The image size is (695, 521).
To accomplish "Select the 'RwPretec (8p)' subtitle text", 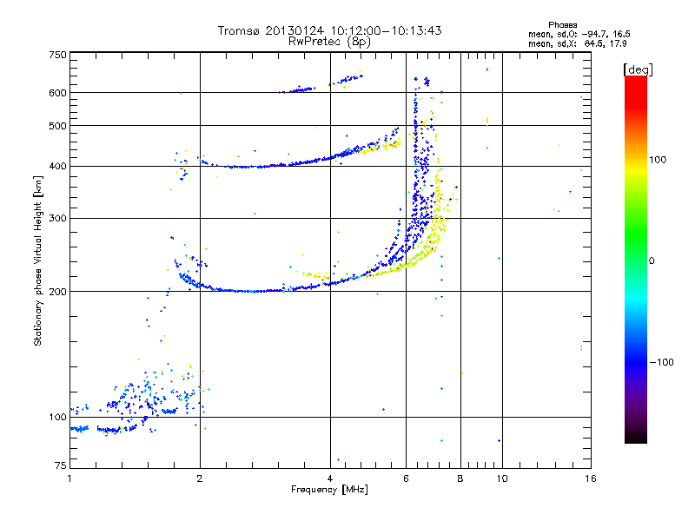I will coord(330,42).
